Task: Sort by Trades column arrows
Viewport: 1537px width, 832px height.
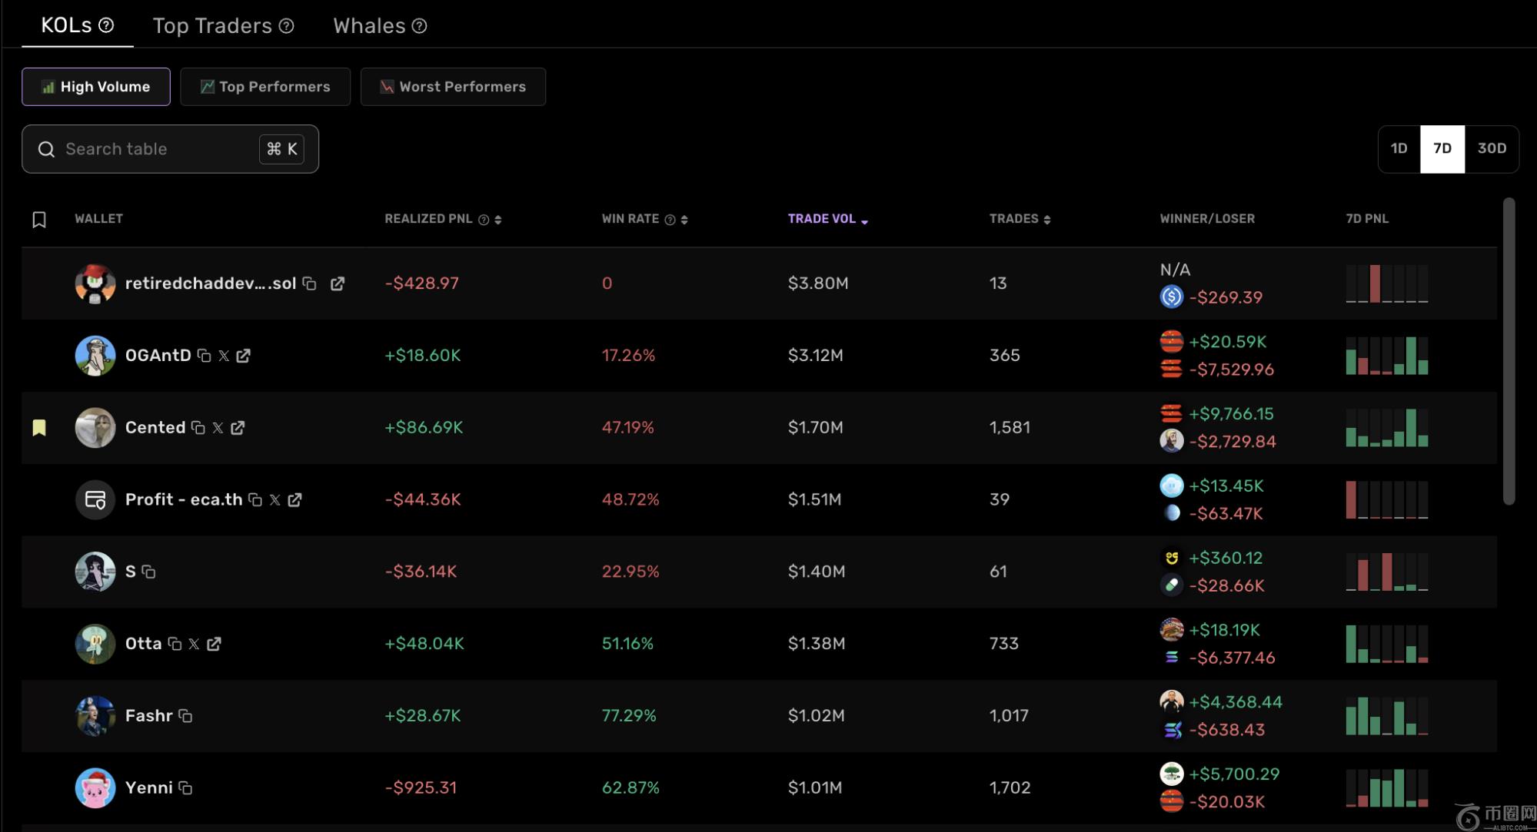Action: (1047, 220)
